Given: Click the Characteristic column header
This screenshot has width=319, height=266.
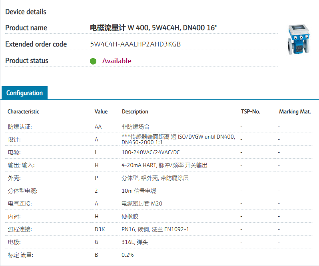Looking at the screenshot, I should [x=23, y=112].
